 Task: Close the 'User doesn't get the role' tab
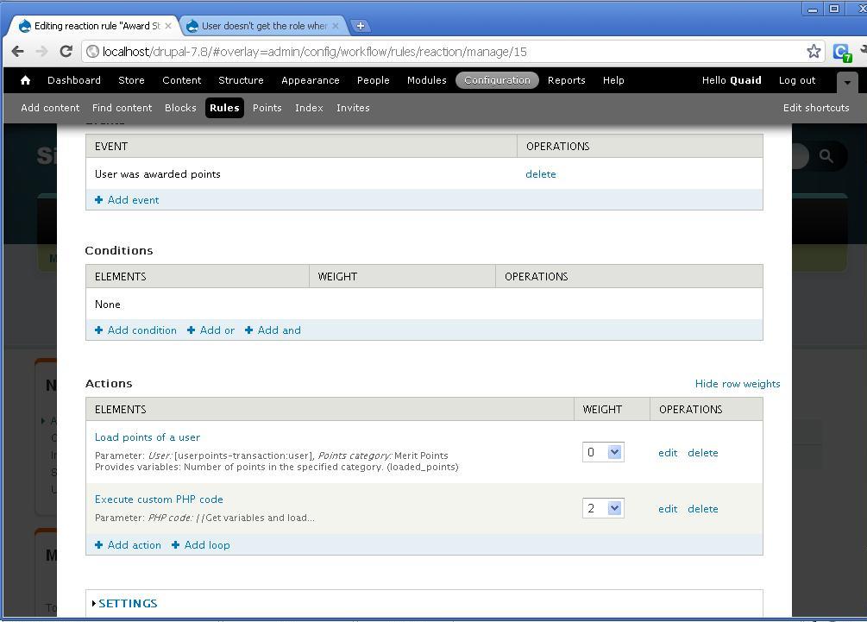pos(335,26)
